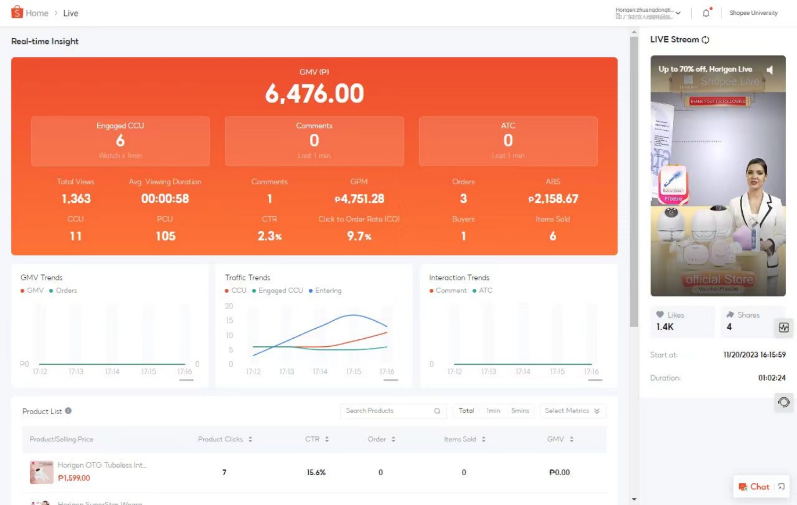Click the PCU value 105
797x505 pixels.
(165, 236)
